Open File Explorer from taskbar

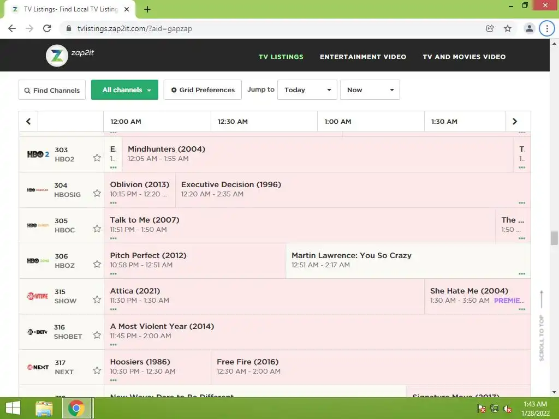coord(44,408)
